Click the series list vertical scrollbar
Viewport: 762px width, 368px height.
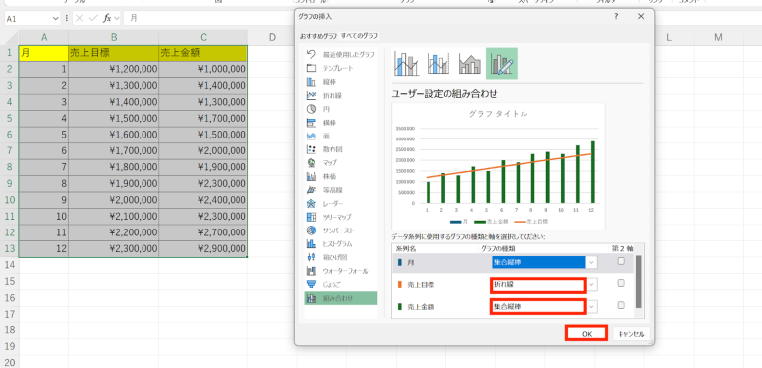pos(639,282)
